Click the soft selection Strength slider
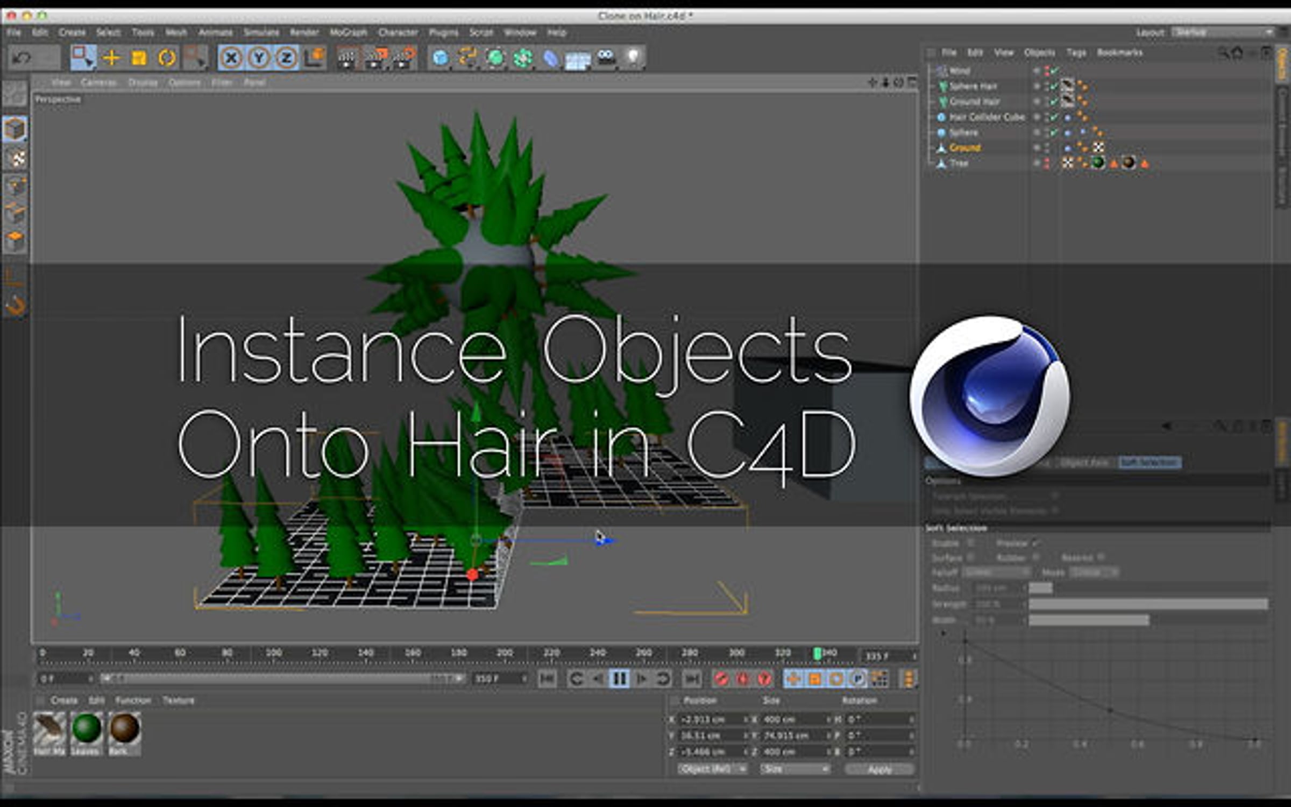1291x807 pixels. coord(1148,604)
